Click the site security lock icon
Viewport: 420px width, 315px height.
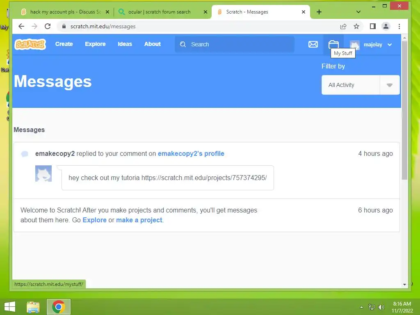coord(64,26)
